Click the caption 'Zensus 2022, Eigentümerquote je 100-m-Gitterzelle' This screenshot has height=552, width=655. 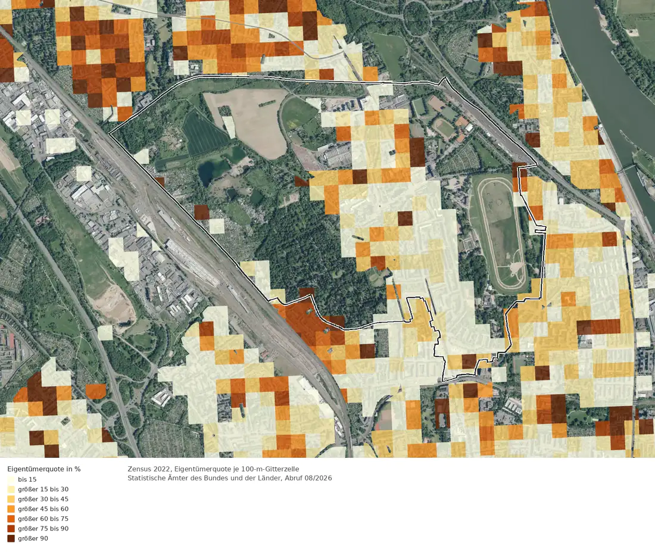click(213, 469)
